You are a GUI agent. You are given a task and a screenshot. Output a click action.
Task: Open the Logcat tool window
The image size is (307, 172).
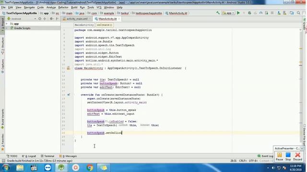pyautogui.click(x=29, y=156)
